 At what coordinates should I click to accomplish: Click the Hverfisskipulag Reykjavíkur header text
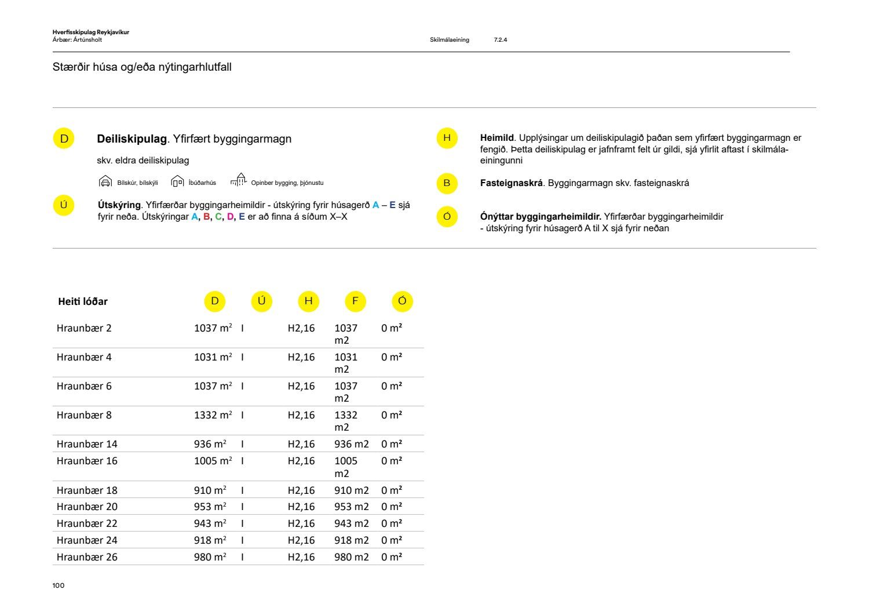[90, 32]
